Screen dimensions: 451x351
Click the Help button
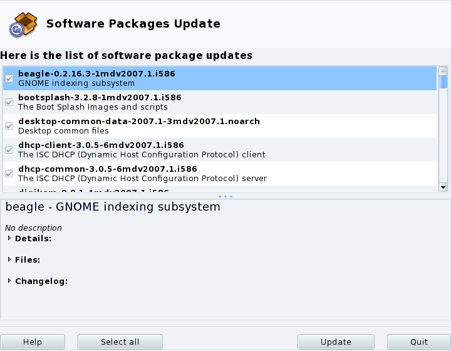point(32,342)
